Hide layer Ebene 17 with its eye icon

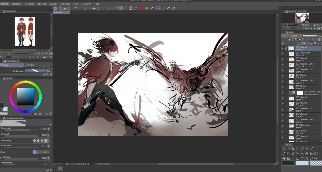click(x=283, y=48)
